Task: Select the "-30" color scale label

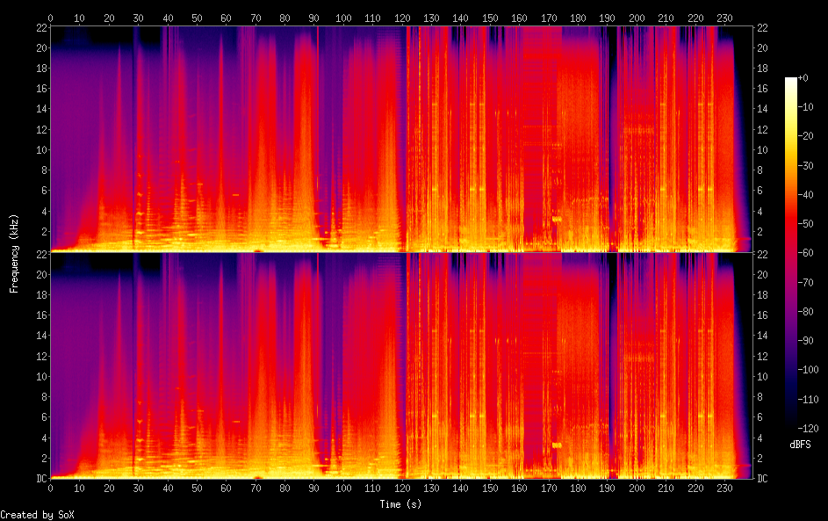Action: [x=806, y=166]
